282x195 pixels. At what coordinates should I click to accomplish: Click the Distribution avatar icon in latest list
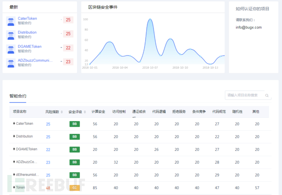[11, 35]
